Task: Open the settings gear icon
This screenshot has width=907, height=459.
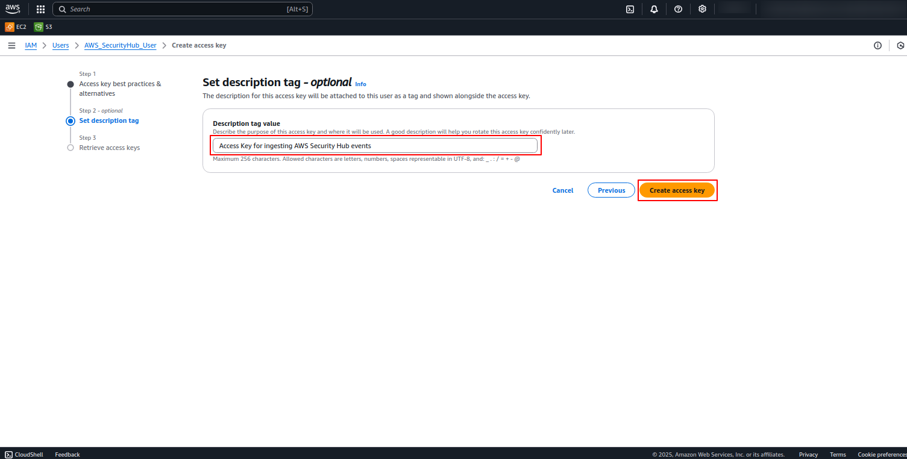Action: (x=702, y=9)
